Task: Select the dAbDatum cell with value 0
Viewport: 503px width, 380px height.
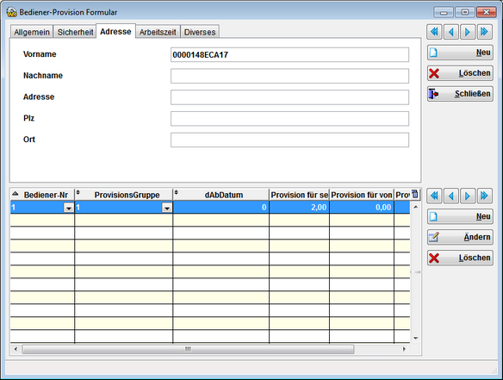Action: tap(221, 208)
